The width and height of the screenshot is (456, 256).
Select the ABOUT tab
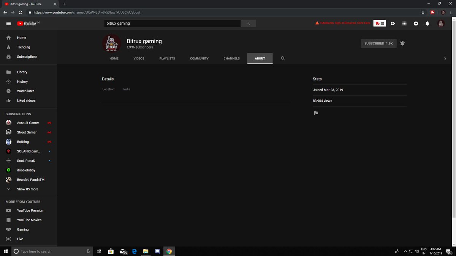point(260,58)
